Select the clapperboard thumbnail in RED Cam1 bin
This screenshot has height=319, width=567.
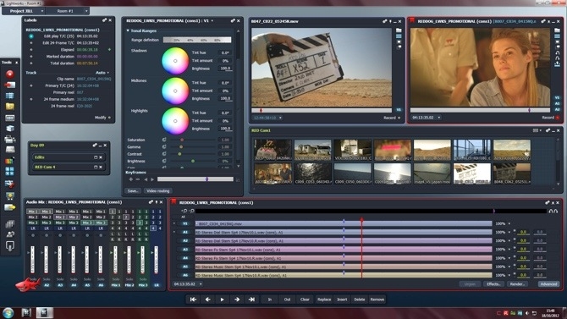[x=472, y=173]
